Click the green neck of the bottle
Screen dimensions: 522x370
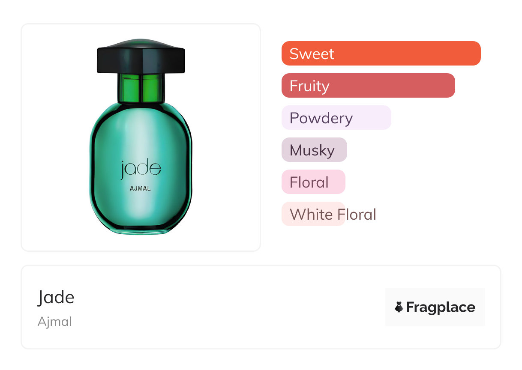tap(141, 88)
